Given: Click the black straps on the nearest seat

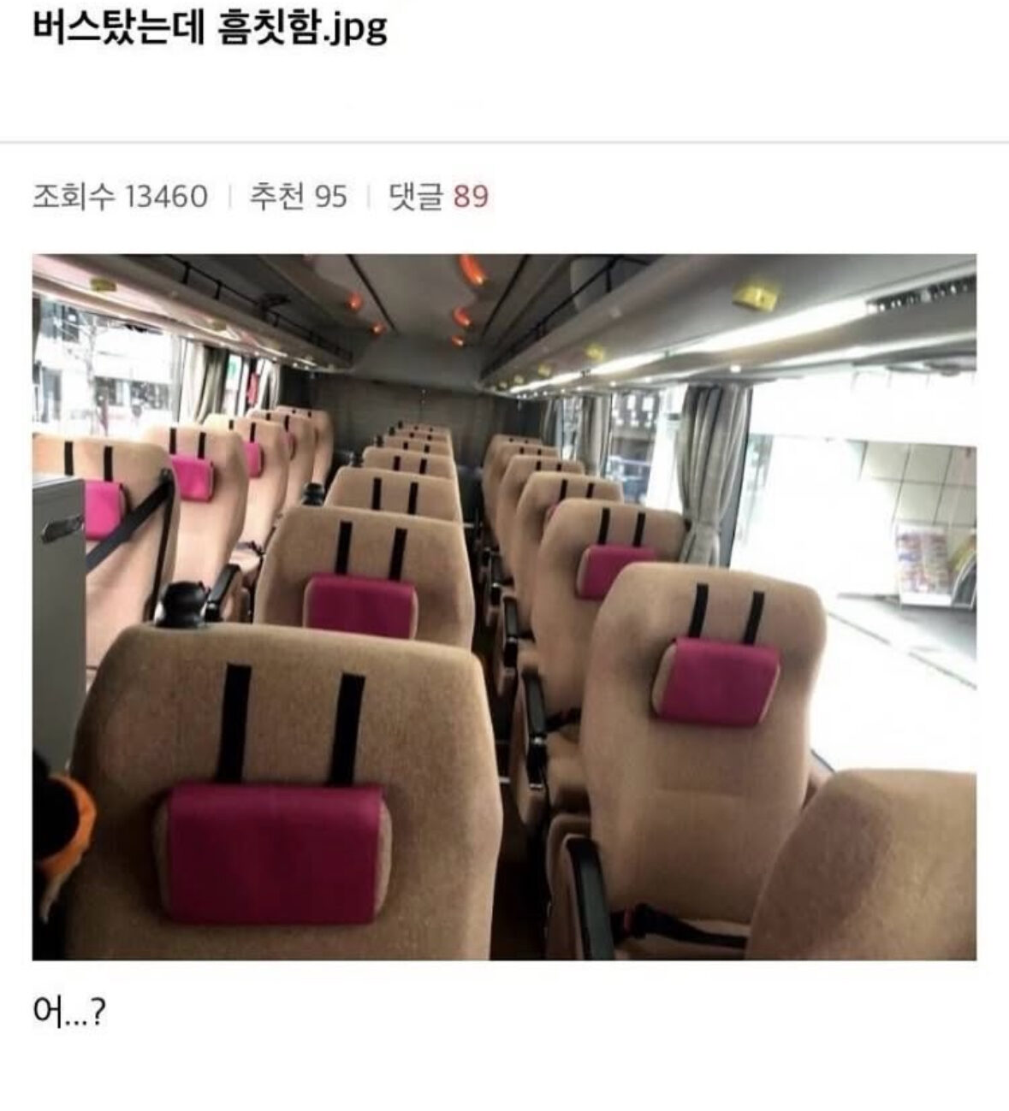Looking at the screenshot, I should pos(291,727).
